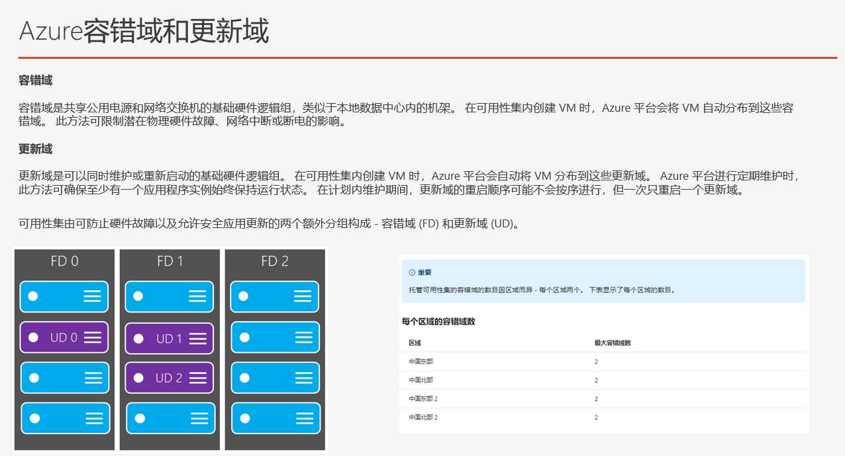Image resolution: width=845 pixels, height=456 pixels.
Task: Click the menu lines icon on UD 2 server
Action: (197, 378)
